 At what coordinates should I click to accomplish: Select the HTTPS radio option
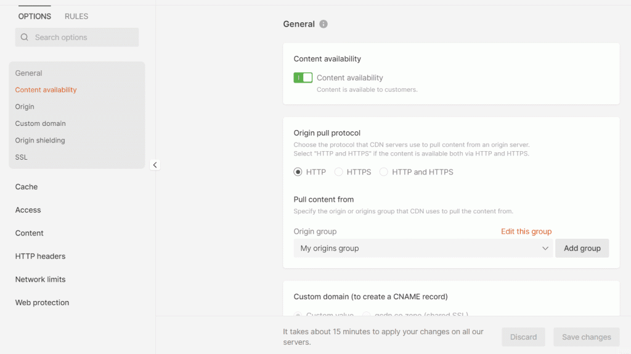pos(338,172)
